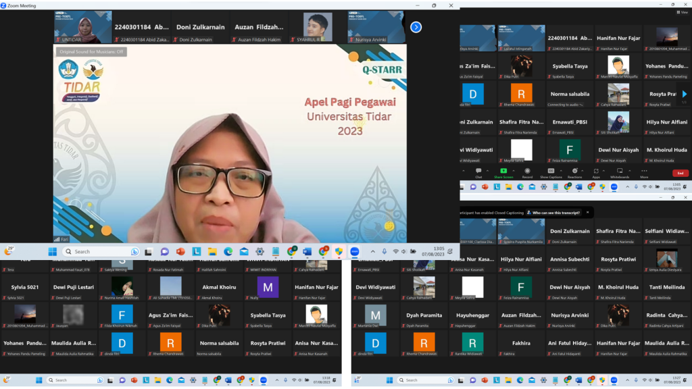Expand the caret next to Whiteboards
Image resolution: width=692 pixels, height=389 pixels.
click(x=630, y=171)
